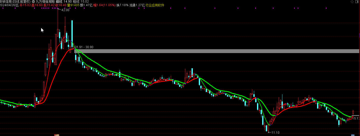The height and width of the screenshot is (136, 360).
Task: Click the 15.17 price label at right
Action: point(356,118)
